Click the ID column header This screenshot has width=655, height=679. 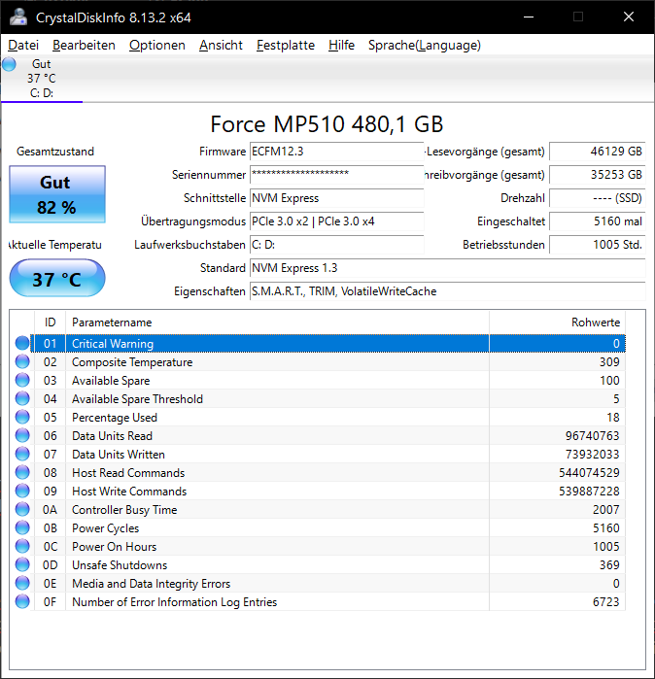point(50,323)
